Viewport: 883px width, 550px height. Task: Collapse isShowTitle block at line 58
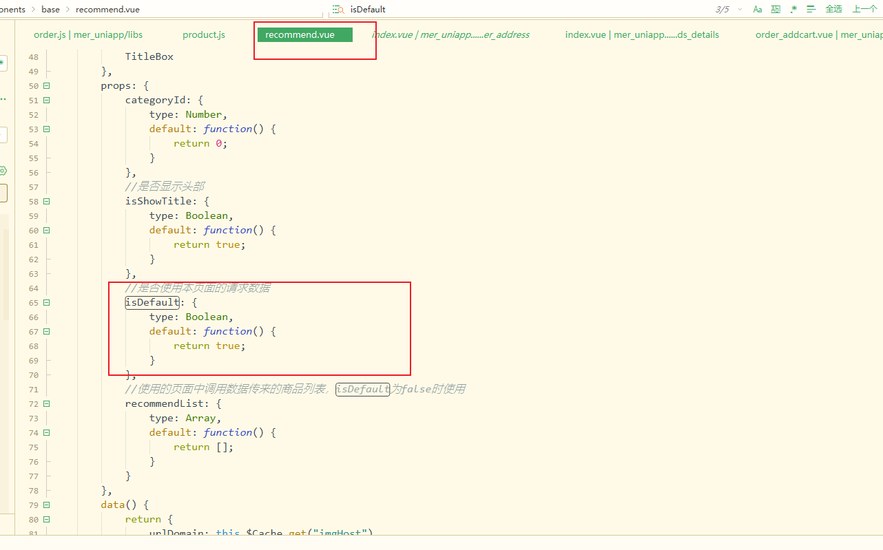(47, 202)
